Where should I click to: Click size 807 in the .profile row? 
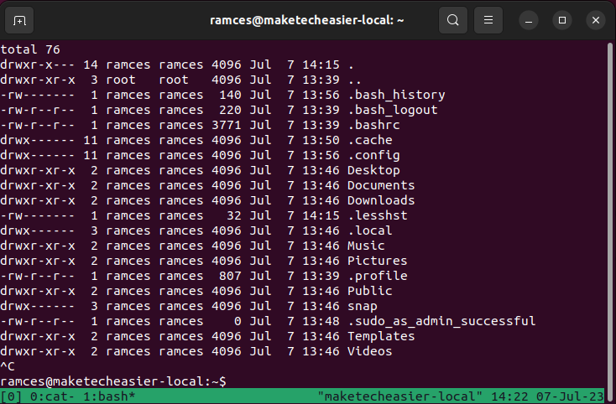coord(230,276)
